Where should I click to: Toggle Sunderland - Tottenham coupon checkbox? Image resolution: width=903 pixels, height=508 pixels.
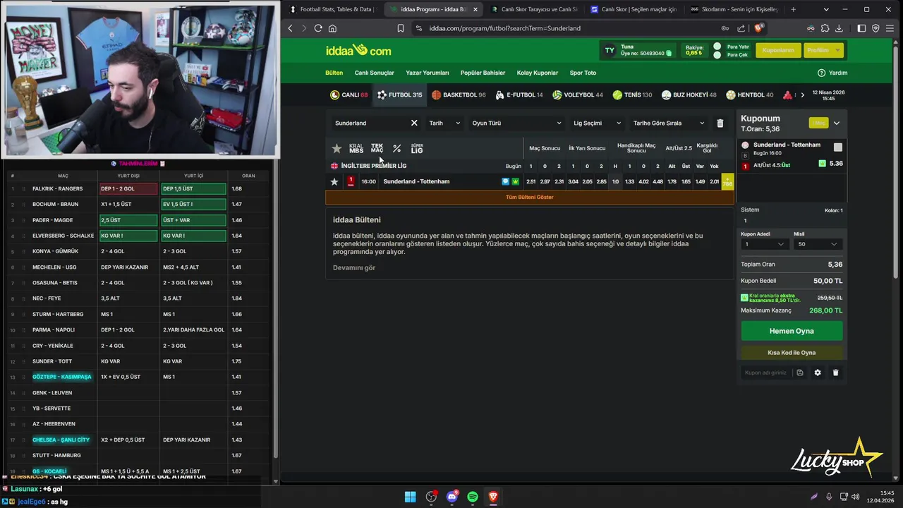(838, 147)
